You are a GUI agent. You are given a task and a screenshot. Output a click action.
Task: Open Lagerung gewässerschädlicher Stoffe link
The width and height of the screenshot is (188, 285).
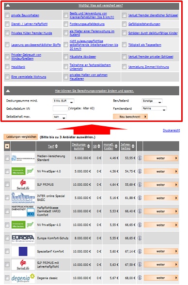click(36, 45)
